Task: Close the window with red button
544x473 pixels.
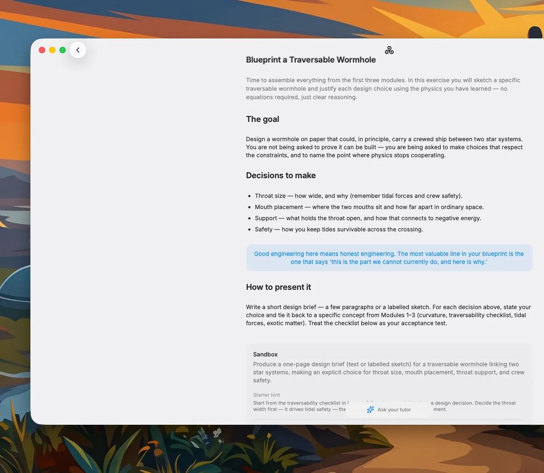Action: click(42, 50)
